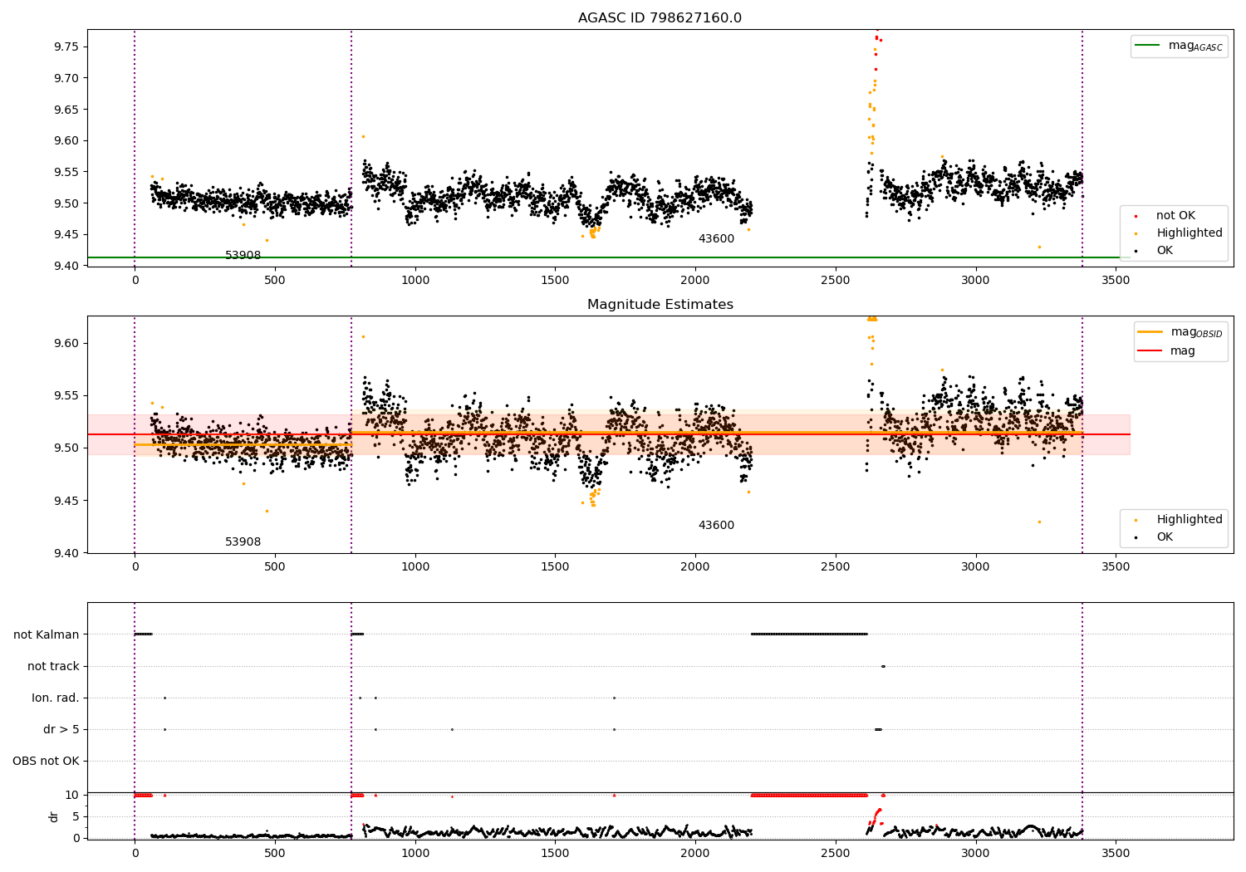Click the 10 tick label on dr axis

pyautogui.click(x=72, y=796)
